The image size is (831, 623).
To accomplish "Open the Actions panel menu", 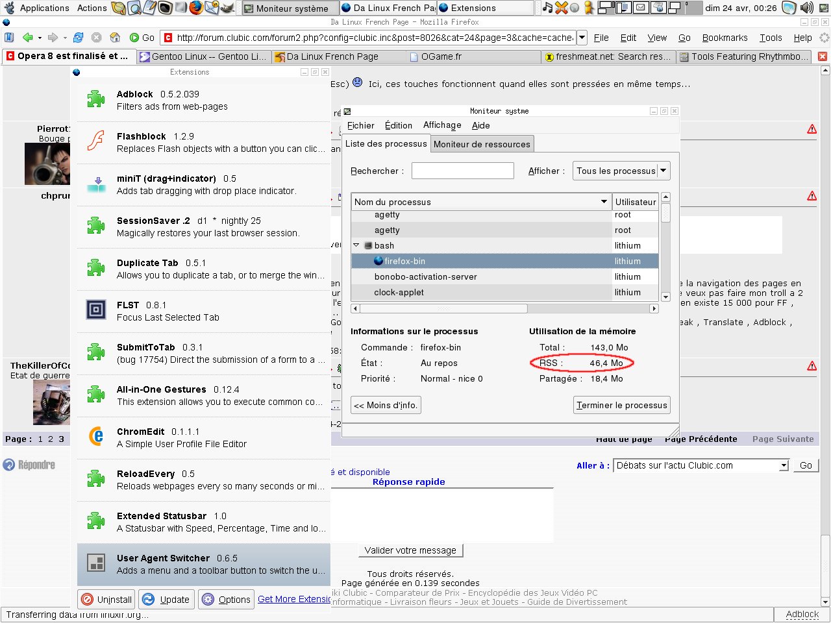I will click(92, 8).
